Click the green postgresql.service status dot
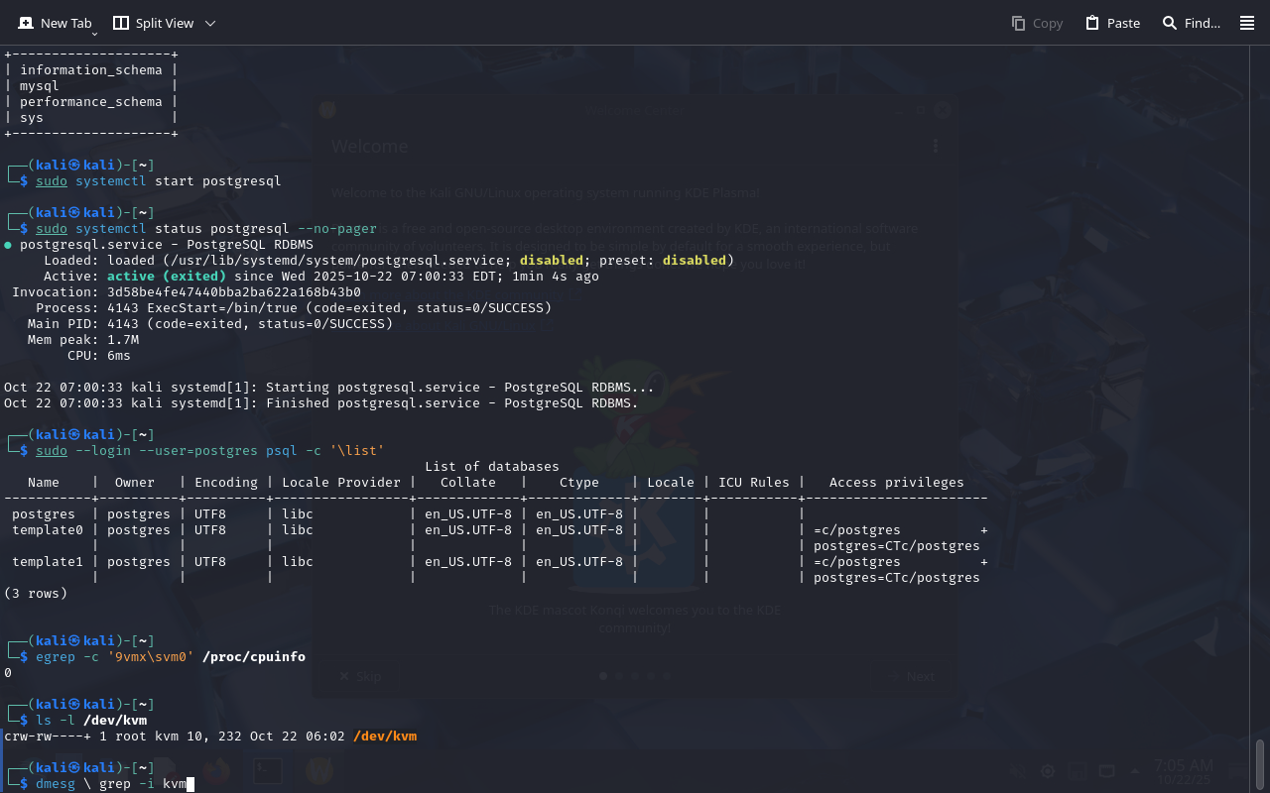 [8, 245]
